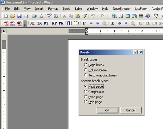This screenshot has width=163, height=129.
Task: Click the left blue arrow after E
Action: (x=119, y=23)
